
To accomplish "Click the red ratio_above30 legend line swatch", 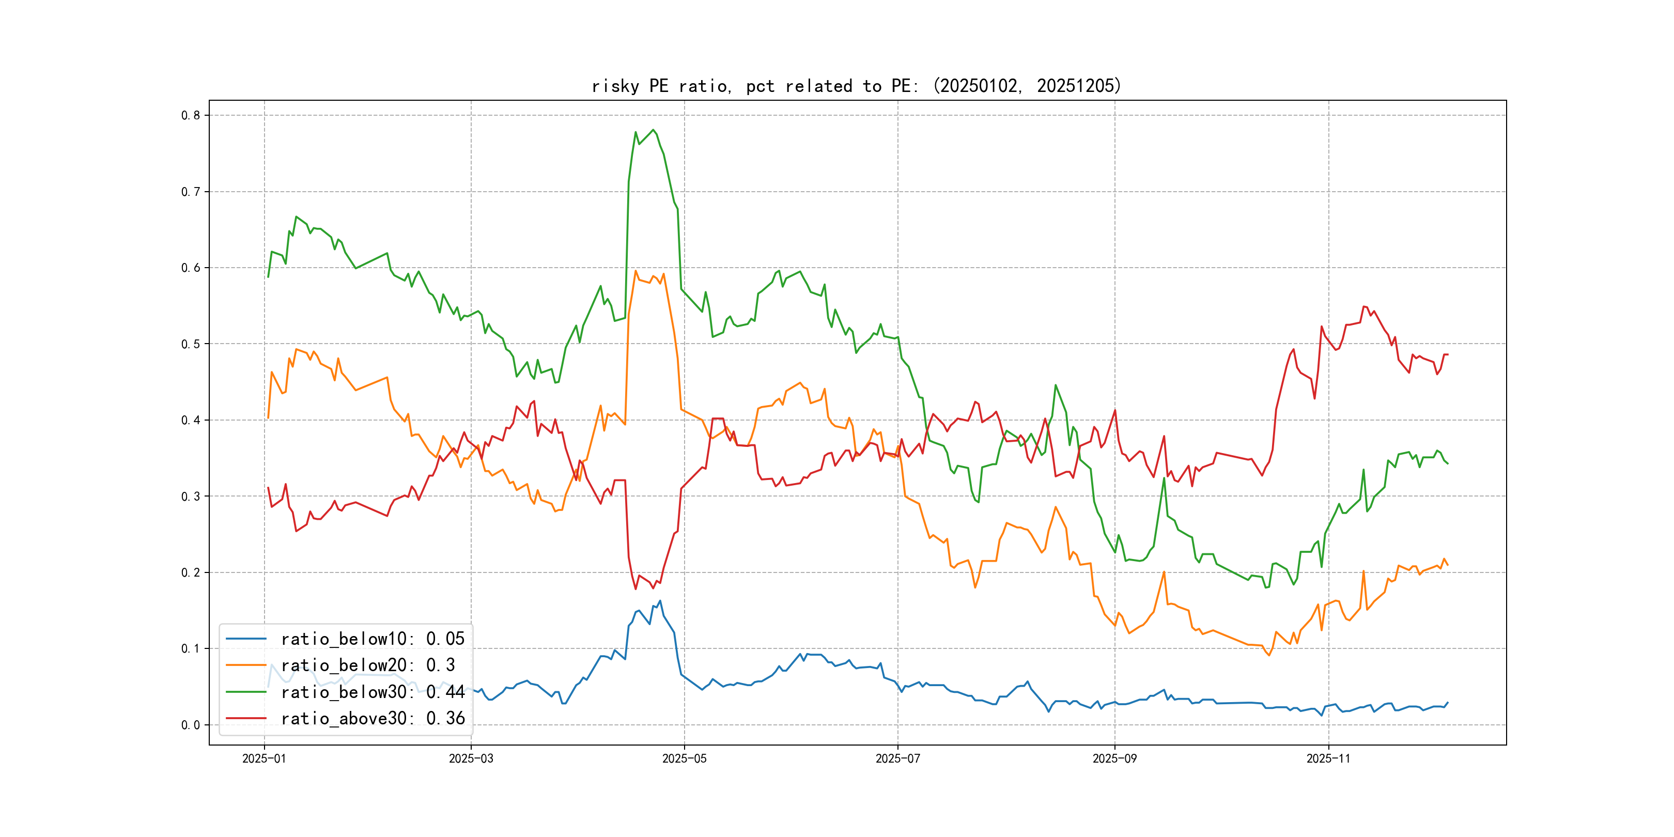I will [x=245, y=719].
